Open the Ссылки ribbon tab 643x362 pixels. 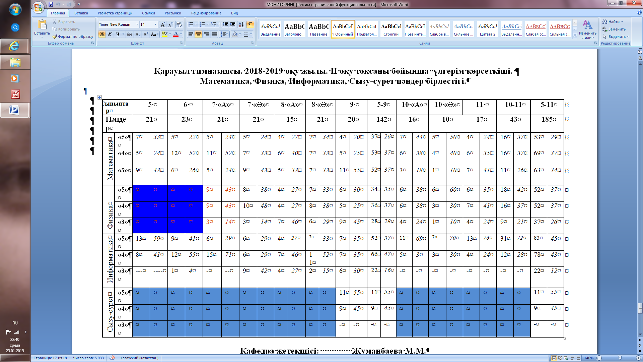click(148, 13)
